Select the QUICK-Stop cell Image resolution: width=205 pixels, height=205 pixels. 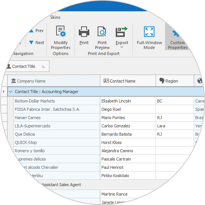[x=57, y=142]
